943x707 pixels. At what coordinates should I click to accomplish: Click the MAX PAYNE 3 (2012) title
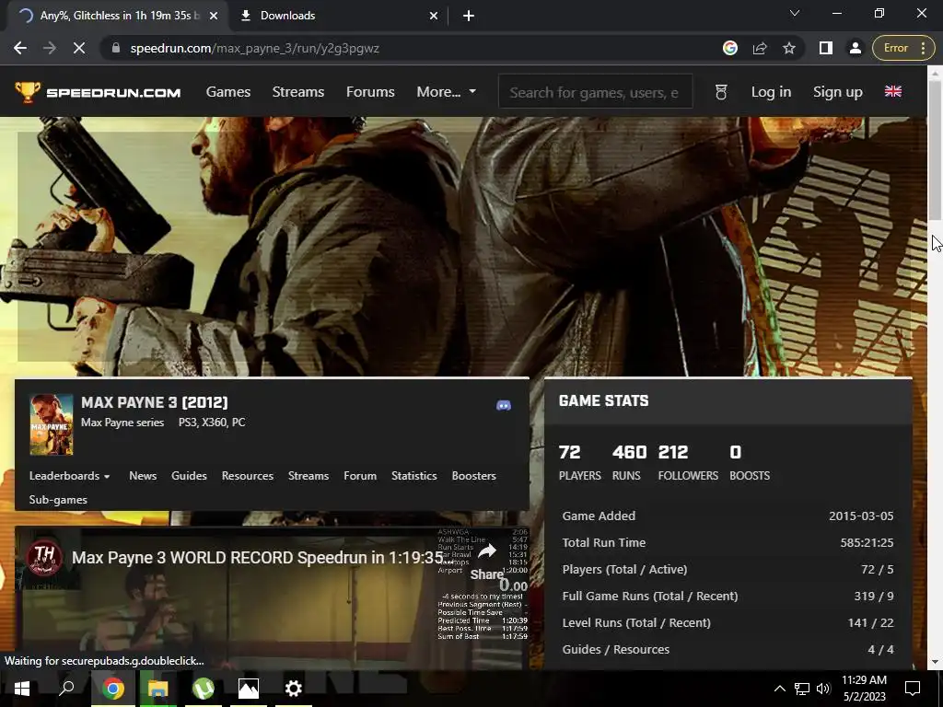tap(155, 402)
